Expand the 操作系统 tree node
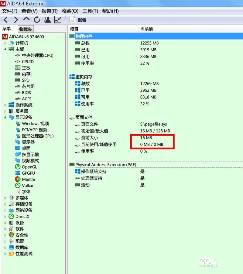This screenshot has width=243, height=274. [x=5, y=105]
